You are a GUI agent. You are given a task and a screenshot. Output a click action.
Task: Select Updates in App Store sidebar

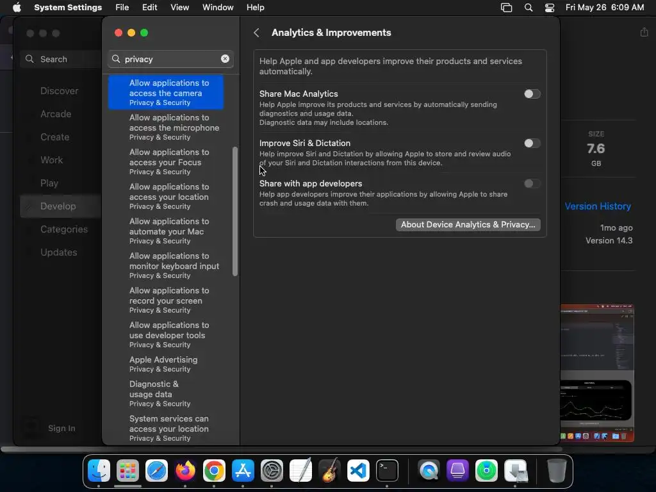tap(58, 252)
